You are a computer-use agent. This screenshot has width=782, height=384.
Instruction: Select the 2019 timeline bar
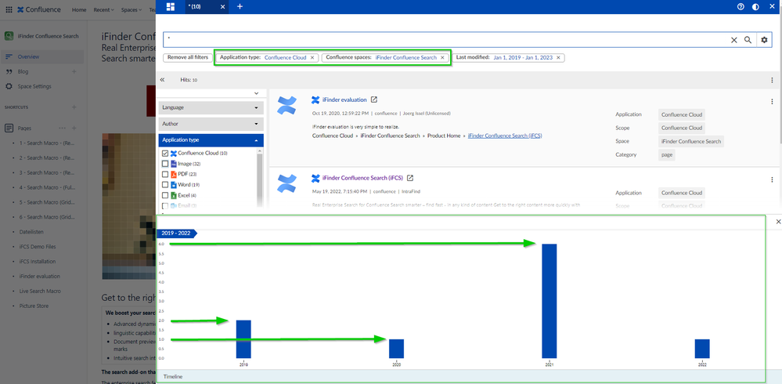pos(243,339)
